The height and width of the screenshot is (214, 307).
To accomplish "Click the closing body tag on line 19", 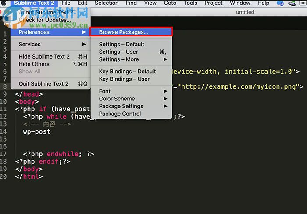I will [x=29, y=169].
